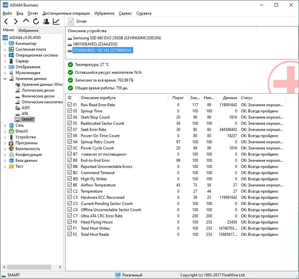Expand the Компьютер tree node
299x279 pixels.
(5, 44)
